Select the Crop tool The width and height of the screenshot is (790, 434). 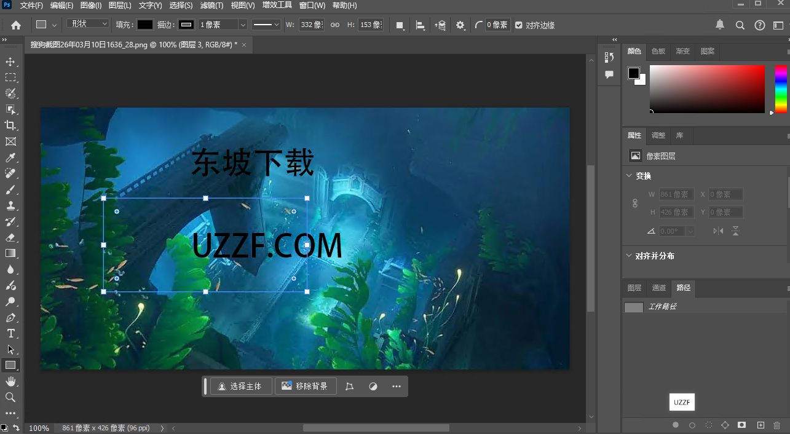point(10,125)
